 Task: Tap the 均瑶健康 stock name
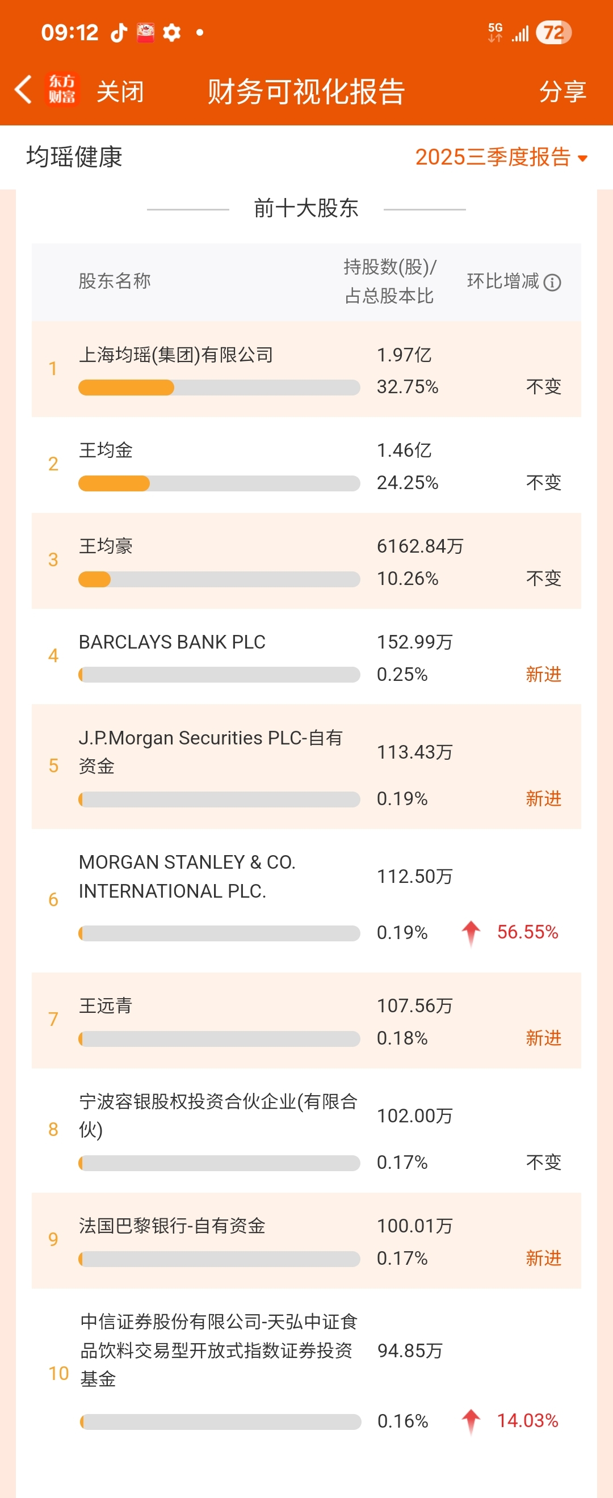pos(74,157)
